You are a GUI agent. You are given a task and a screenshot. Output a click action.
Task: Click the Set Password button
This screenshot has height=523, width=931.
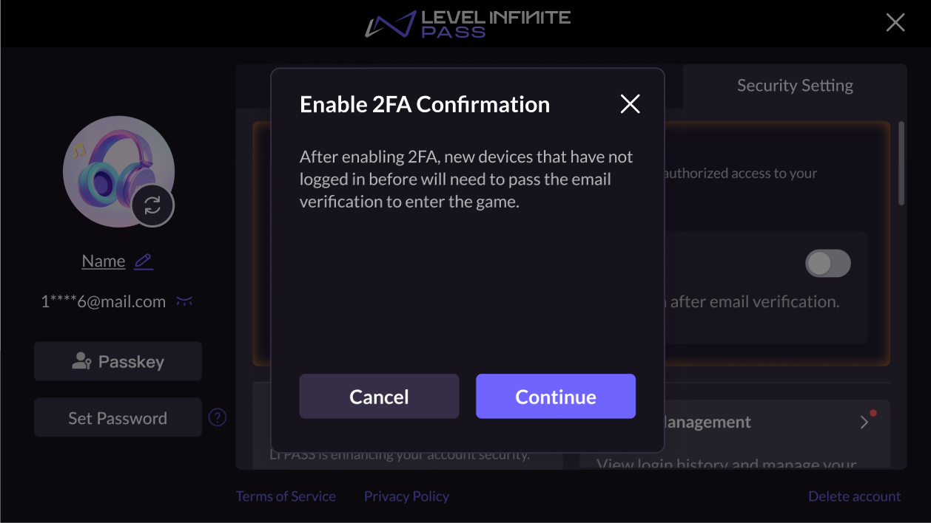coord(118,417)
